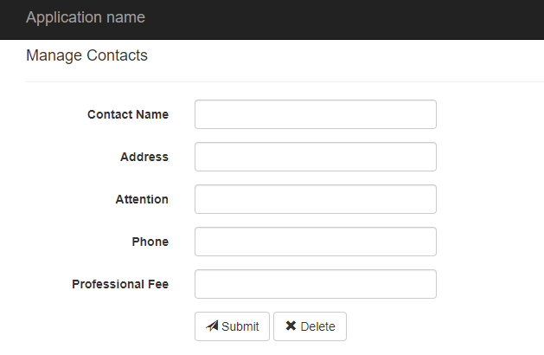This screenshot has width=544, height=355.
Task: Click the divider line below Manage Contacts
Action: tap(285, 81)
